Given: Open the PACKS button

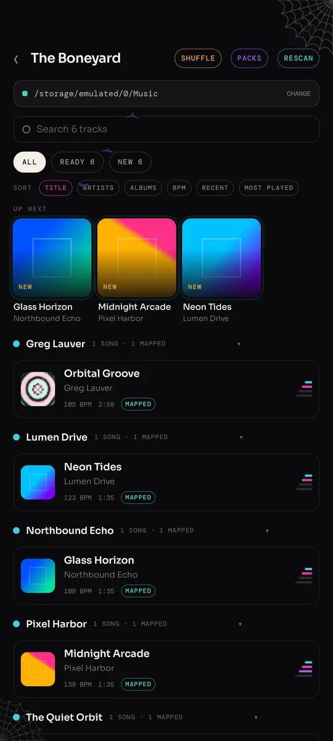Looking at the screenshot, I should 249,59.
